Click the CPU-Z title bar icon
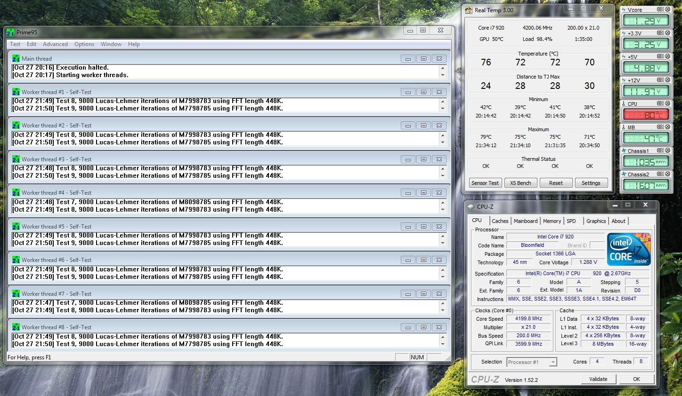Screen dimensions: 682x396 pyautogui.click(x=471, y=206)
